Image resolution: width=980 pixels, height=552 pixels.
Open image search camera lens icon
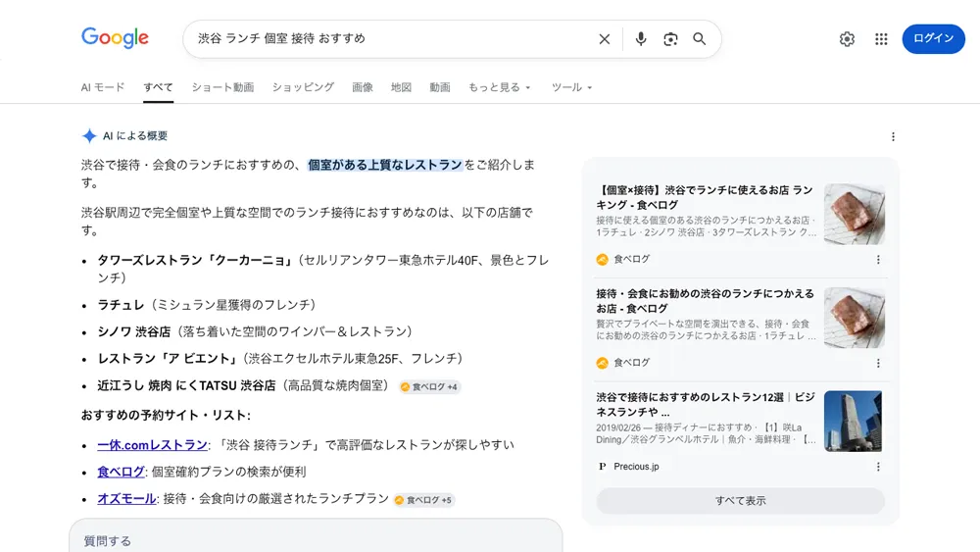[x=670, y=39]
